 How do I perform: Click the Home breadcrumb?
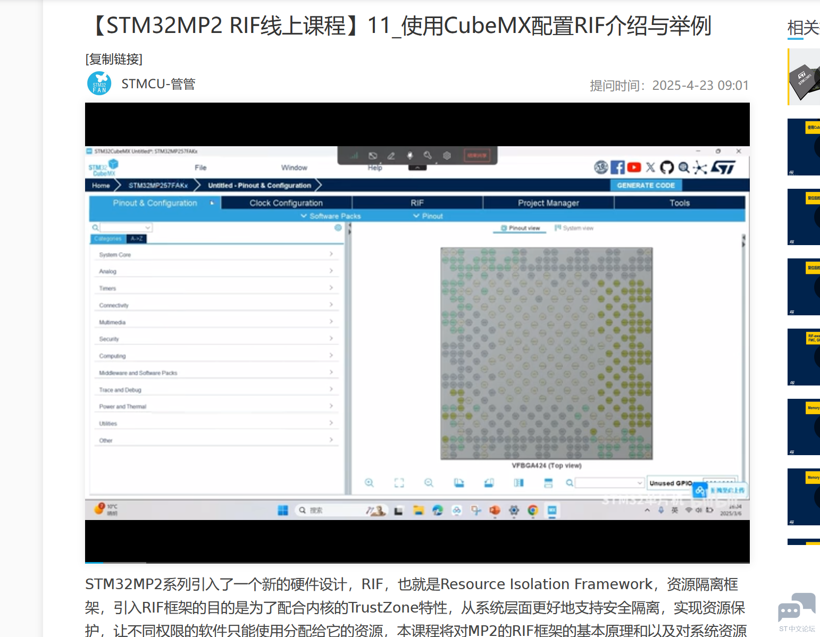coord(101,185)
